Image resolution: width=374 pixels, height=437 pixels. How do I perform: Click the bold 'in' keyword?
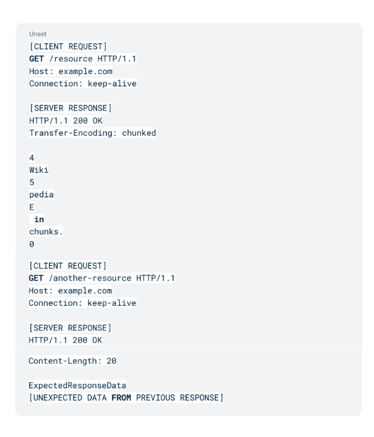pos(39,220)
